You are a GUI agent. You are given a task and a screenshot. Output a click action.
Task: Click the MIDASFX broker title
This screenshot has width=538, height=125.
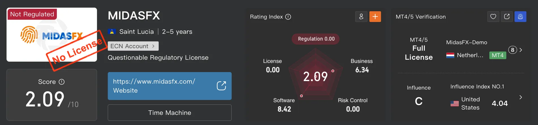134,15
